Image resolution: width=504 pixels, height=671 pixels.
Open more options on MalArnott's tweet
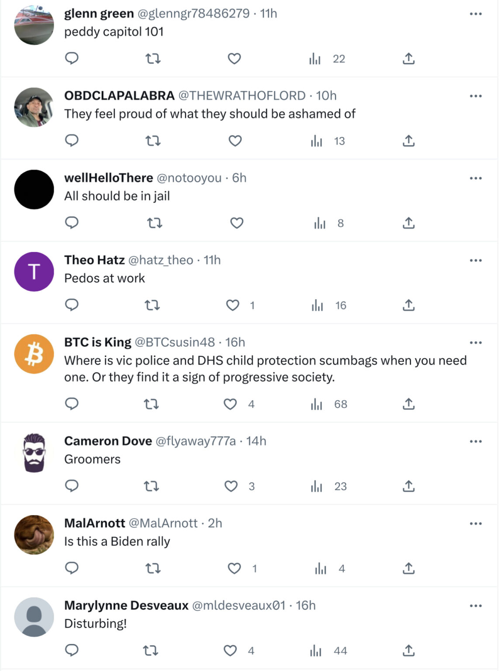476,523
